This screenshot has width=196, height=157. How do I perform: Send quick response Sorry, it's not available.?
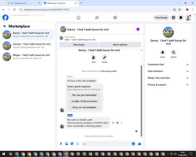[84, 108]
